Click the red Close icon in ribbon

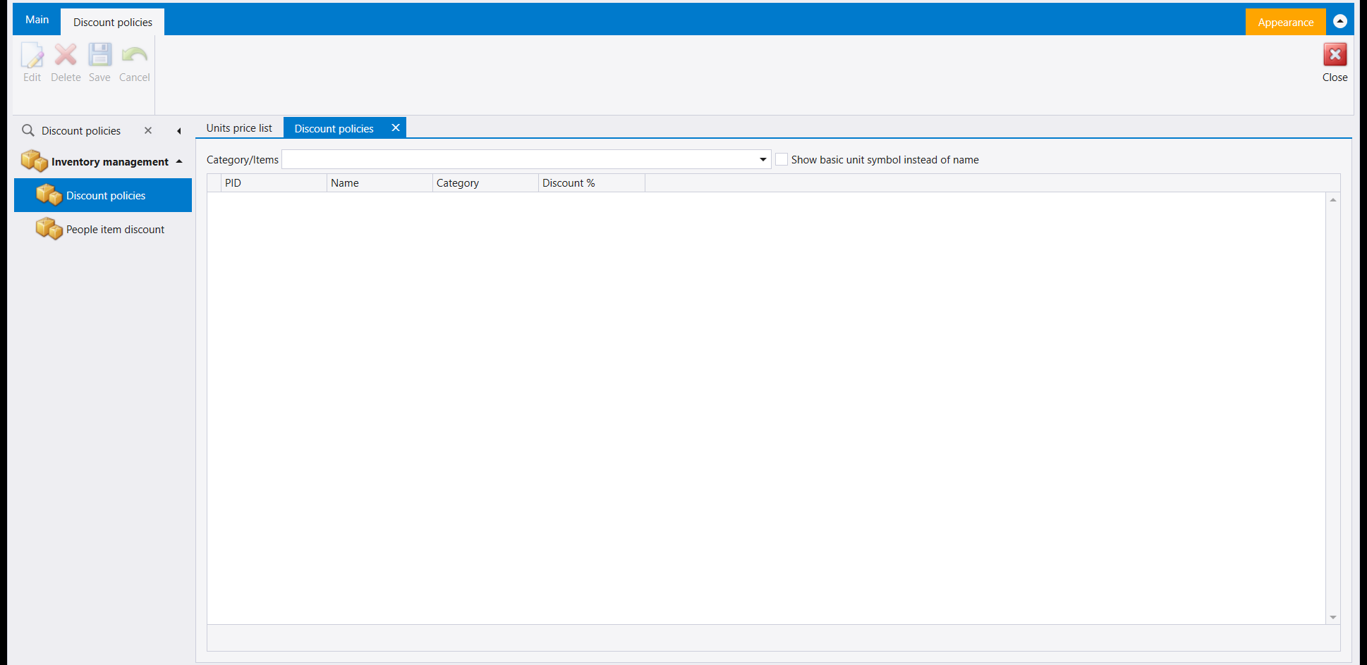[1335, 55]
